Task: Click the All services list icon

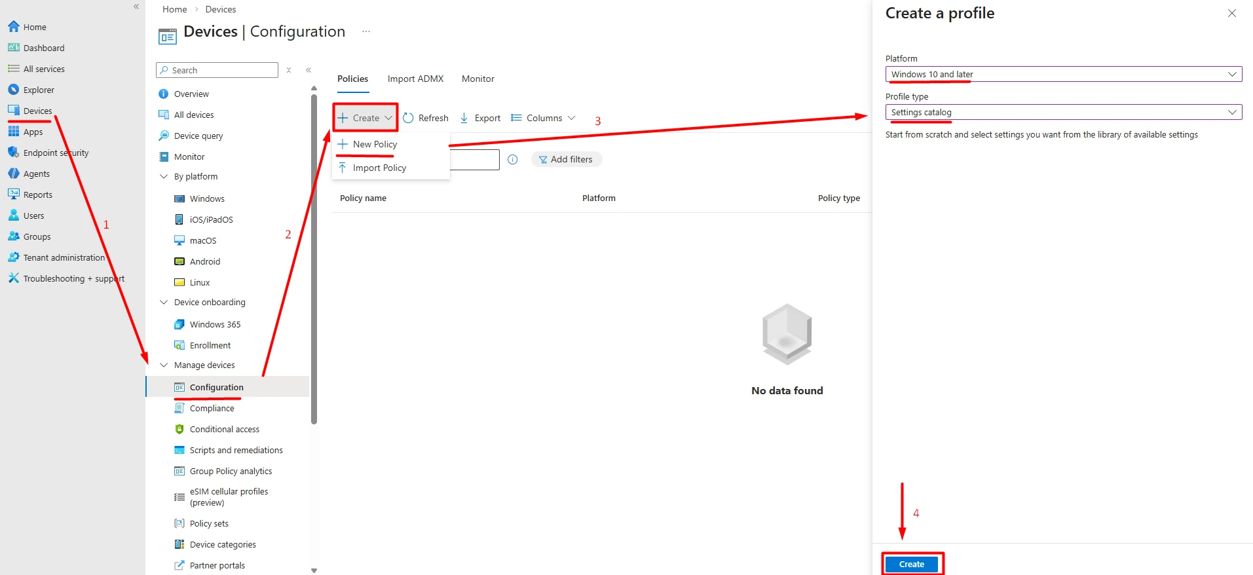Action: tap(14, 69)
